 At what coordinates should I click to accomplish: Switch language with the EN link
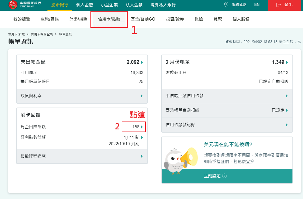tap(257, 5)
